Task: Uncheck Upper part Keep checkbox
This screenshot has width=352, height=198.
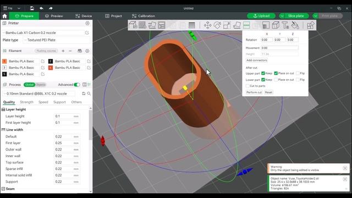Action: (263, 73)
